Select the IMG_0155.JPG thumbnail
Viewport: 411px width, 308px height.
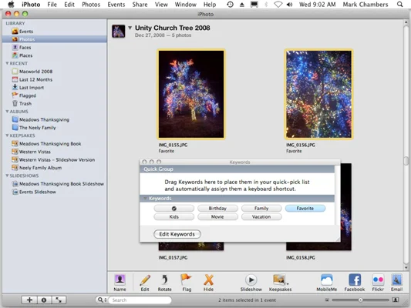pos(191,94)
